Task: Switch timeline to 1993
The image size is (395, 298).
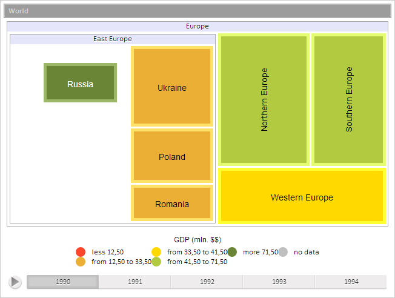Action: point(279,282)
